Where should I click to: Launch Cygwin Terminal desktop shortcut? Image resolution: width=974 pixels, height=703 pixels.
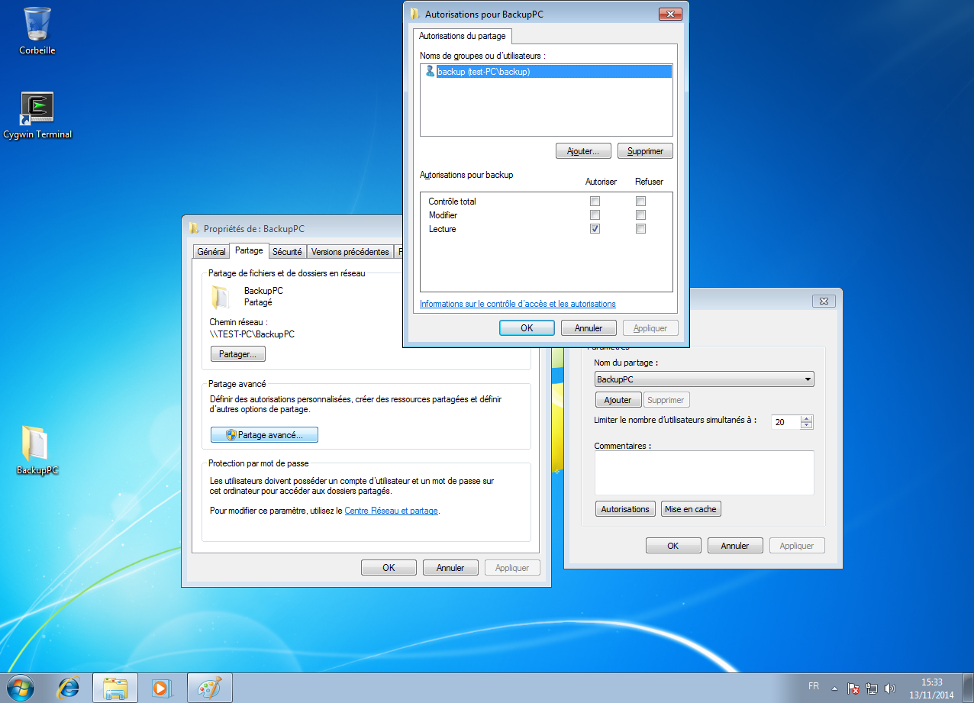[x=37, y=109]
